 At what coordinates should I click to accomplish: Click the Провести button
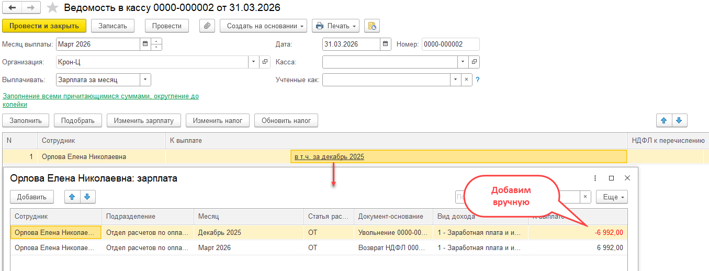click(167, 26)
